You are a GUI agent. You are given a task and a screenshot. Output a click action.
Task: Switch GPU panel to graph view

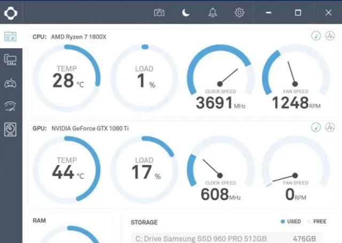pos(330,127)
